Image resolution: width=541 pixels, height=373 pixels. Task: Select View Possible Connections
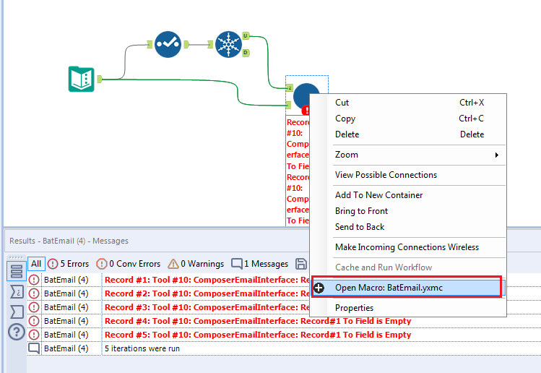pos(408,175)
